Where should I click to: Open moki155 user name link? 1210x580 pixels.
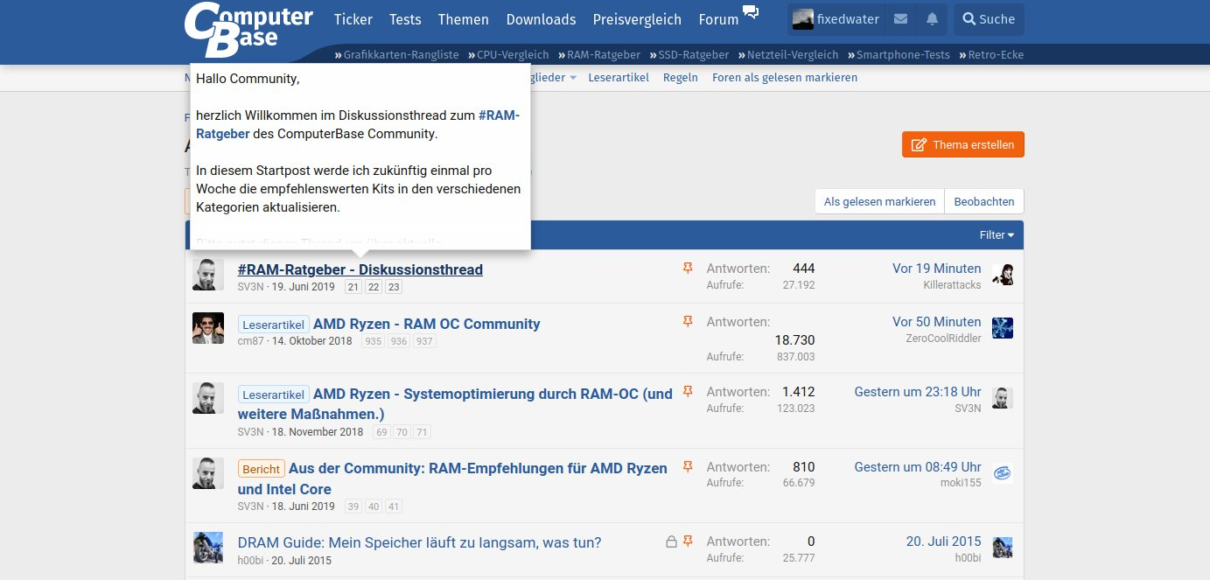[x=961, y=483]
